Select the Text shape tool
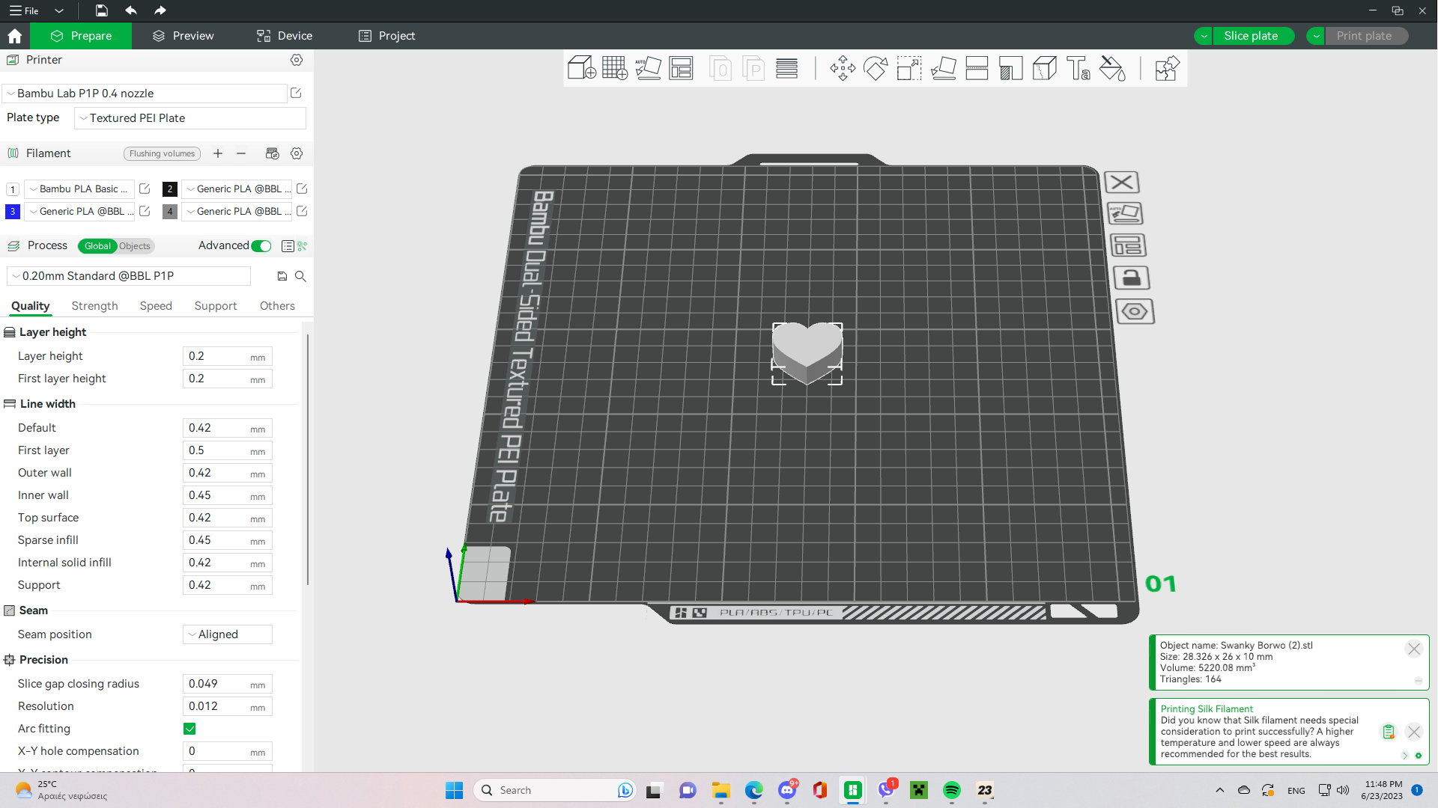The image size is (1438, 808). click(x=1078, y=68)
